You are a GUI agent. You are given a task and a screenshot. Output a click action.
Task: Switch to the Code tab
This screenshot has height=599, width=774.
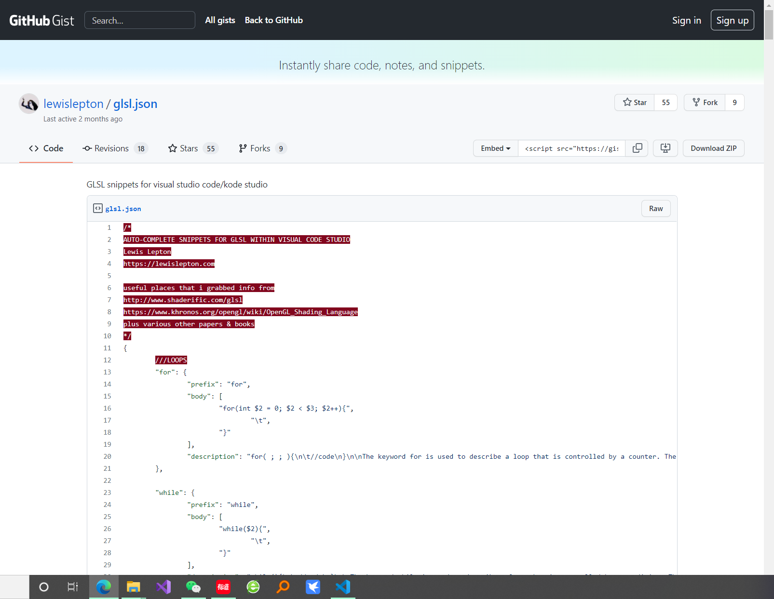pos(46,148)
